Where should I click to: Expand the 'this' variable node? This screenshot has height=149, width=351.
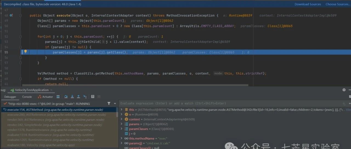point(121,109)
